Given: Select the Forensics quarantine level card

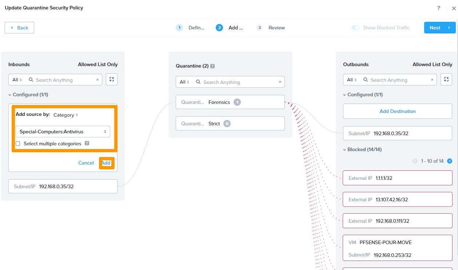Looking at the screenshot, I should [230, 102].
